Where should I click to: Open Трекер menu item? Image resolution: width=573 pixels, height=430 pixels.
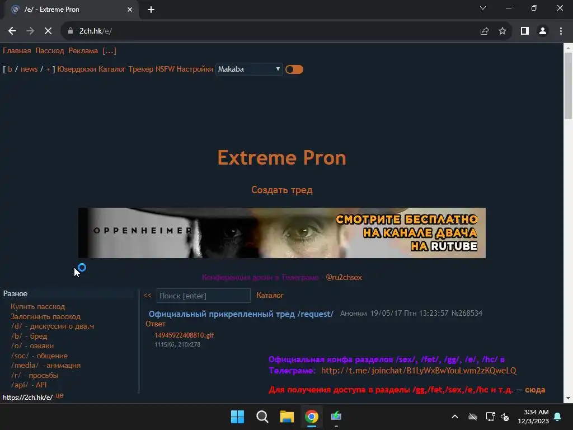(x=140, y=69)
